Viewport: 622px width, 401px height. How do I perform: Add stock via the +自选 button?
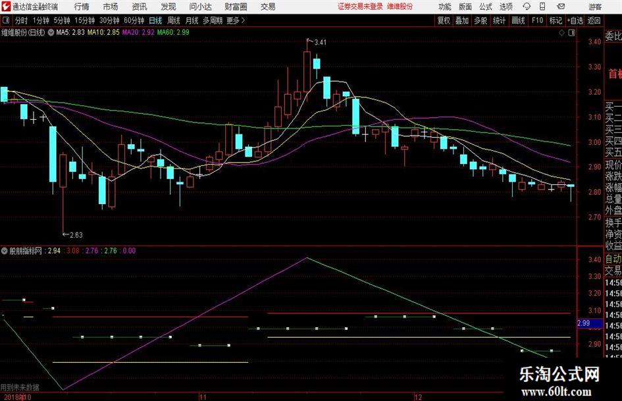[575, 20]
